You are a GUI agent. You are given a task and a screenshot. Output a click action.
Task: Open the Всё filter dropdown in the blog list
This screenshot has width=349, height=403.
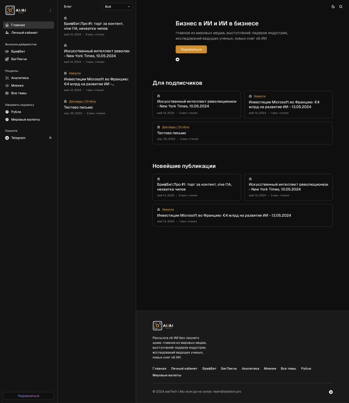tap(117, 6)
